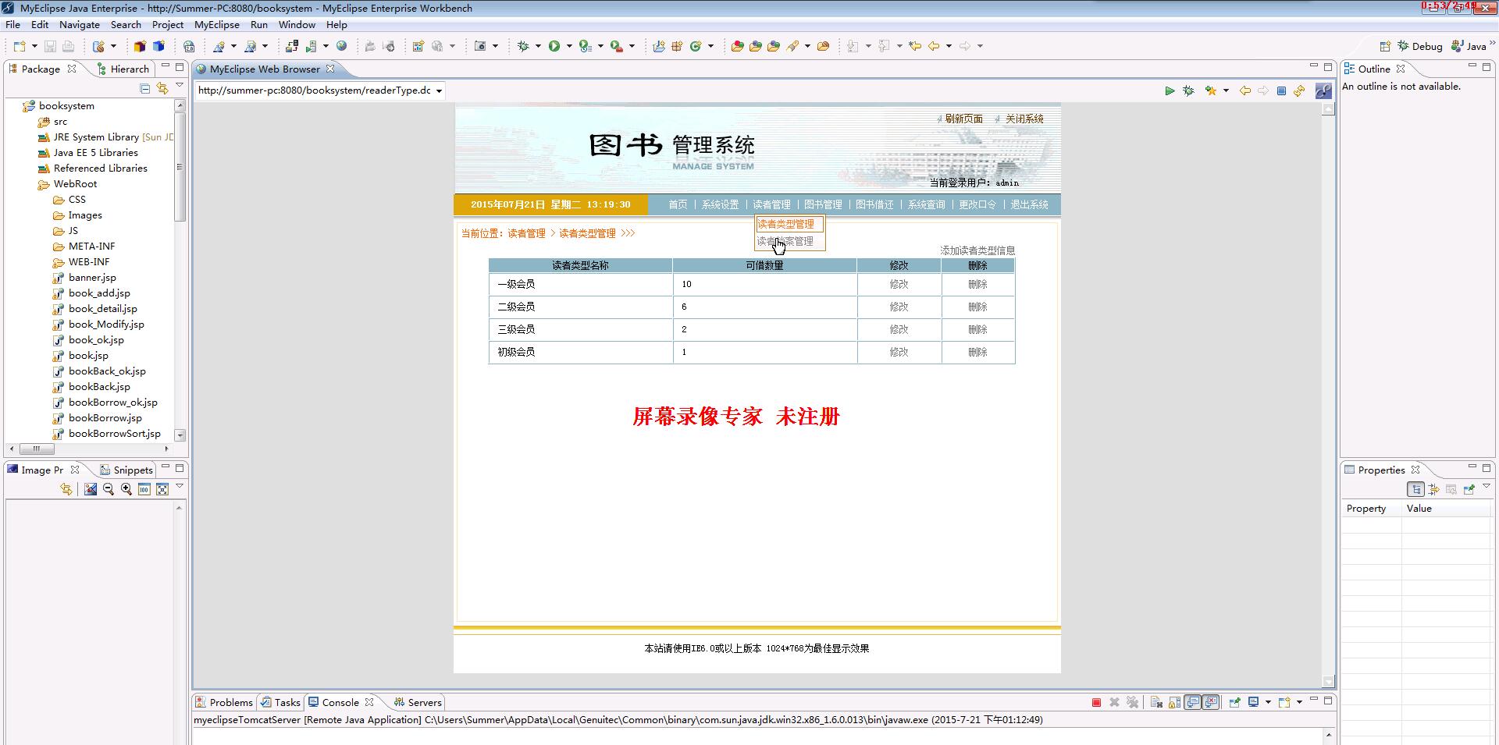Click 修改 for 一级会员 row

(x=899, y=284)
